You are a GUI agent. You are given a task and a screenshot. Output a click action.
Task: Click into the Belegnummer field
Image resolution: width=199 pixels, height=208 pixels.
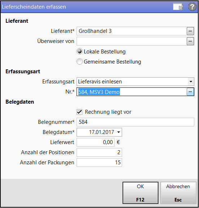[x=135, y=122]
